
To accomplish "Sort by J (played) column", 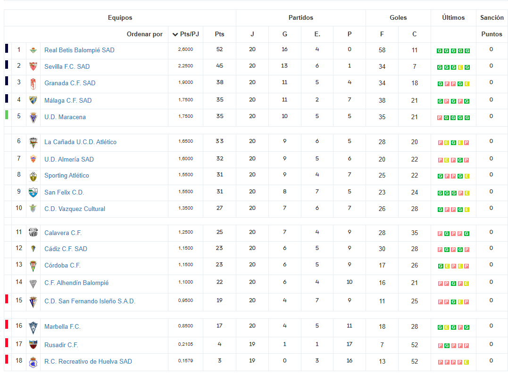I will tap(252, 34).
